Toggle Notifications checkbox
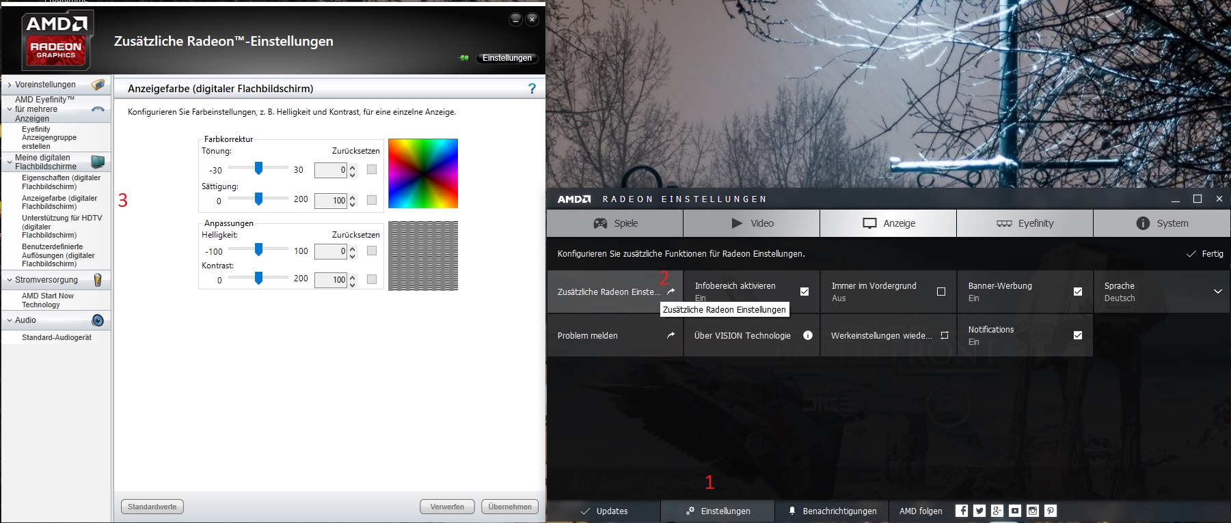This screenshot has height=523, width=1231. pyautogui.click(x=1078, y=335)
